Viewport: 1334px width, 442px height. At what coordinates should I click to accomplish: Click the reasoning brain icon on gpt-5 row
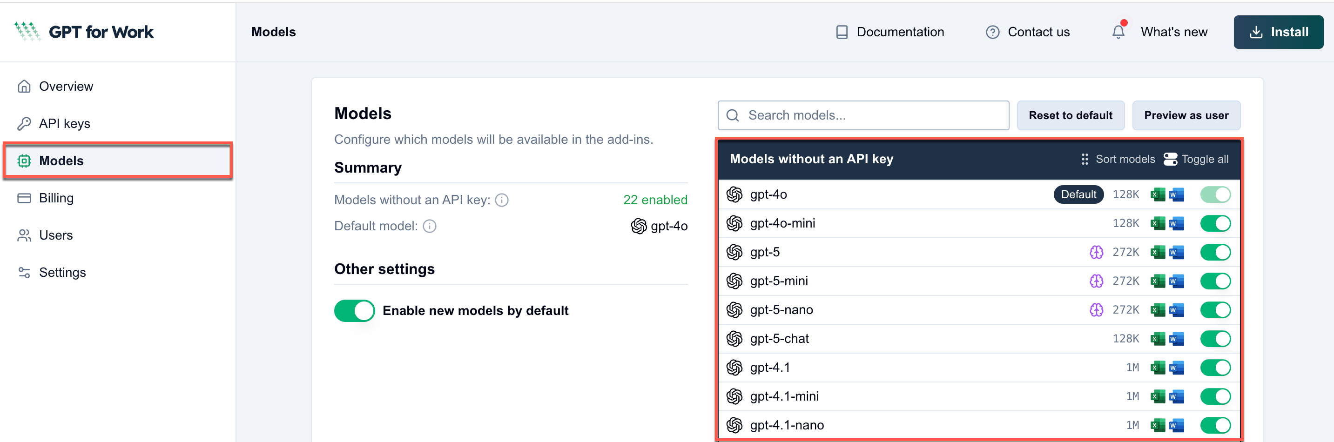(1096, 252)
